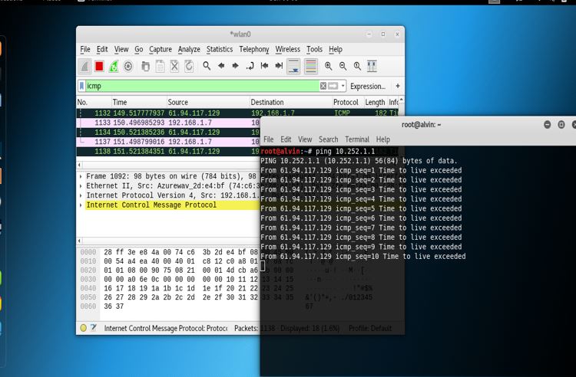Open capture file properties icon in status bar
This screenshot has width=576, height=377.
tap(94, 327)
